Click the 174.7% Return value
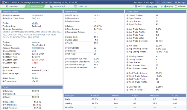The image size is (187, 110). pos(98,26)
